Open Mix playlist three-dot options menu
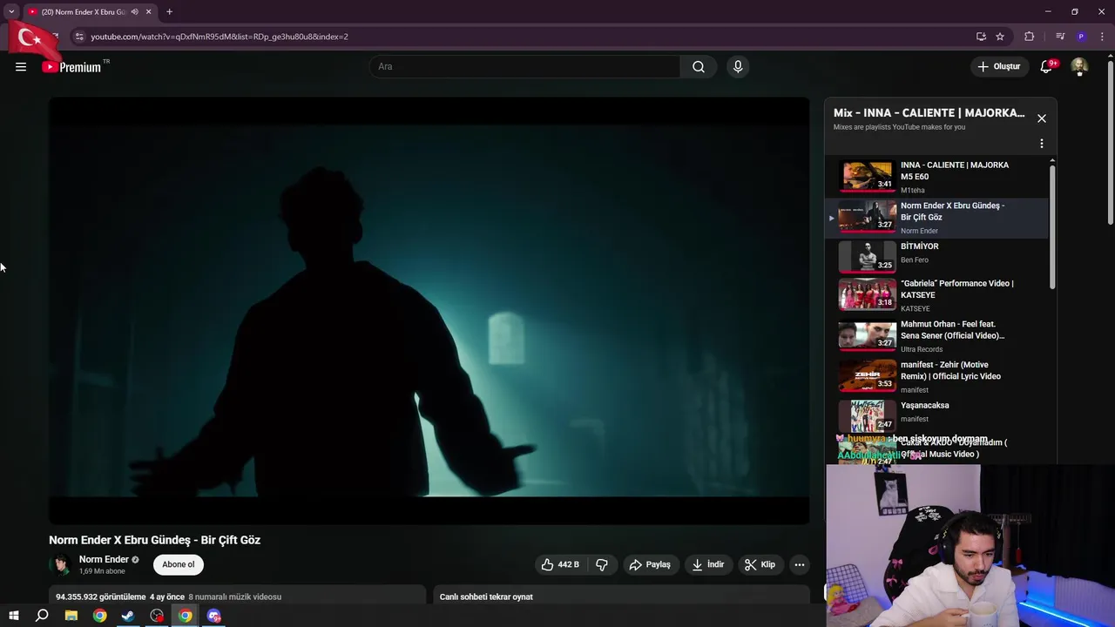The height and width of the screenshot is (627, 1115). 1041,144
